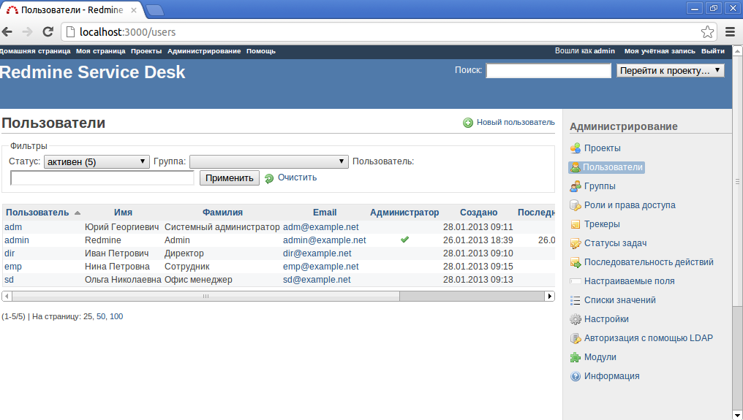Click the Настраиваемые поля icon
The width and height of the screenshot is (743, 420).
(576, 281)
